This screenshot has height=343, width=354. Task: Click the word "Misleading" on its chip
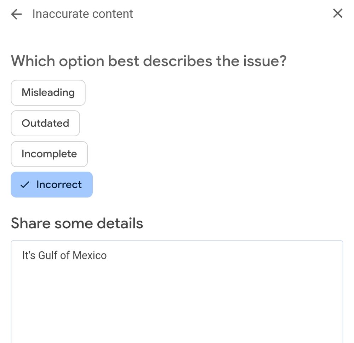(x=48, y=93)
